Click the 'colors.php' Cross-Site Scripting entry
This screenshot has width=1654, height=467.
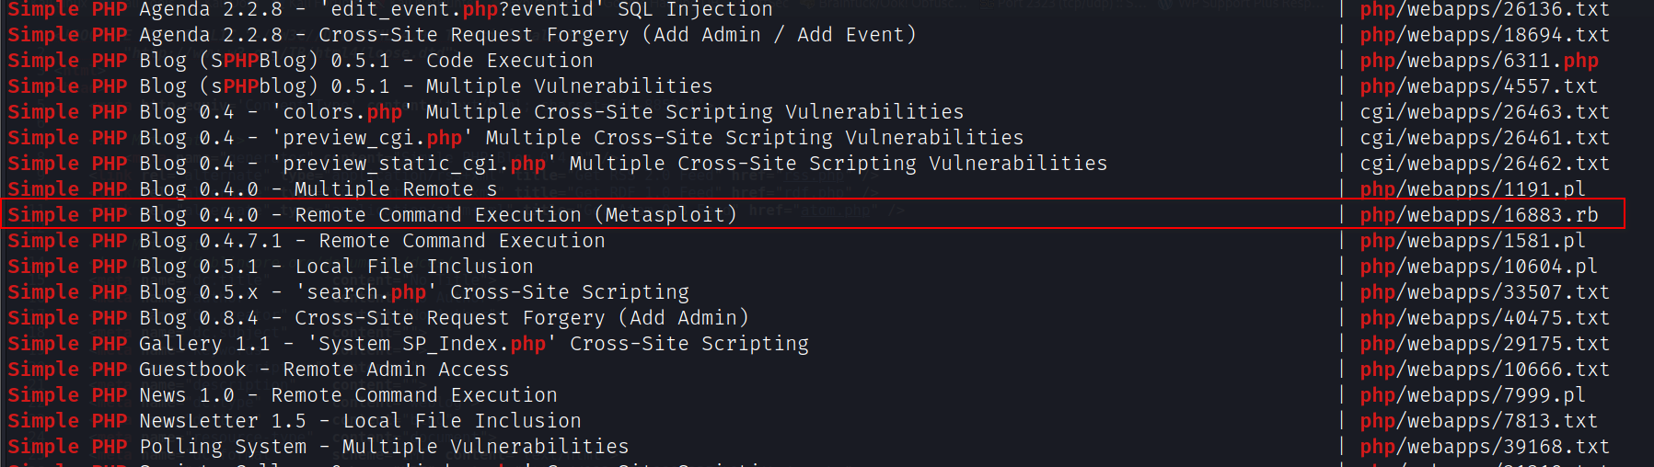(x=486, y=112)
